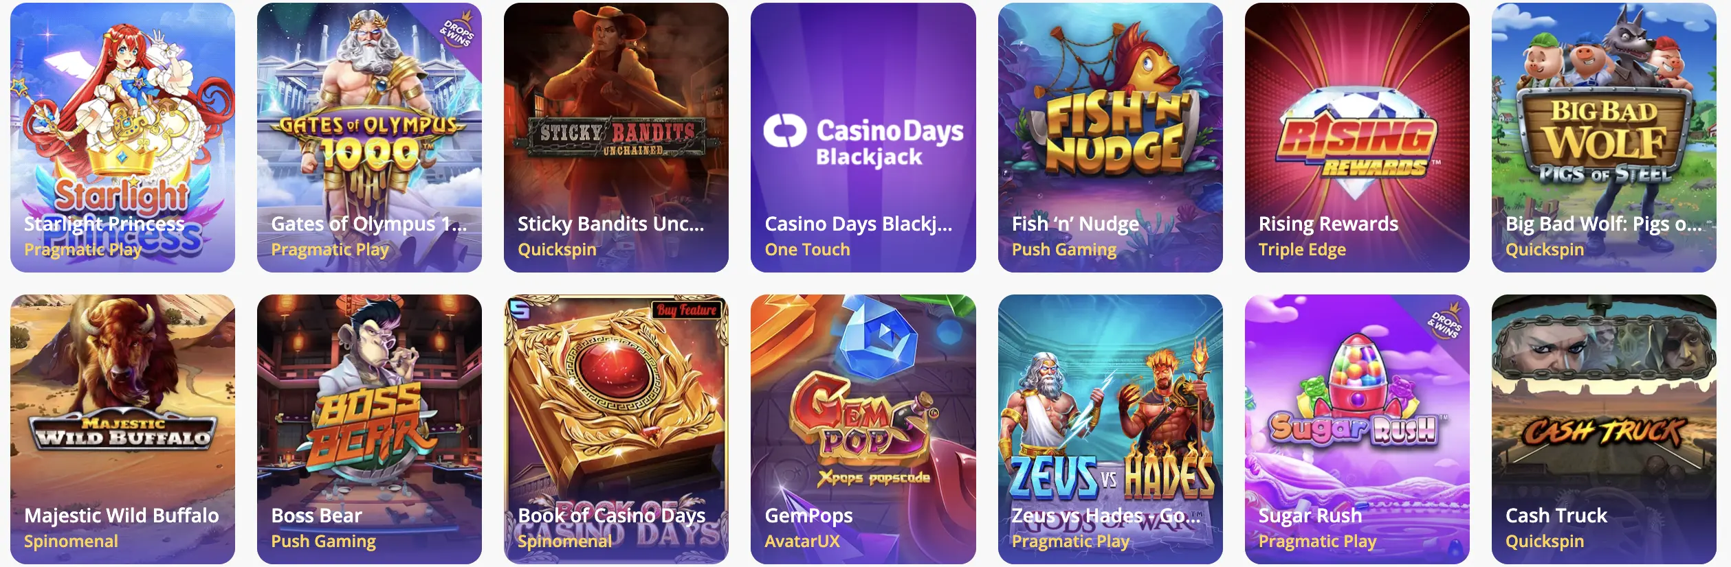Select Sticky Bandits Unchained game

pos(616,137)
